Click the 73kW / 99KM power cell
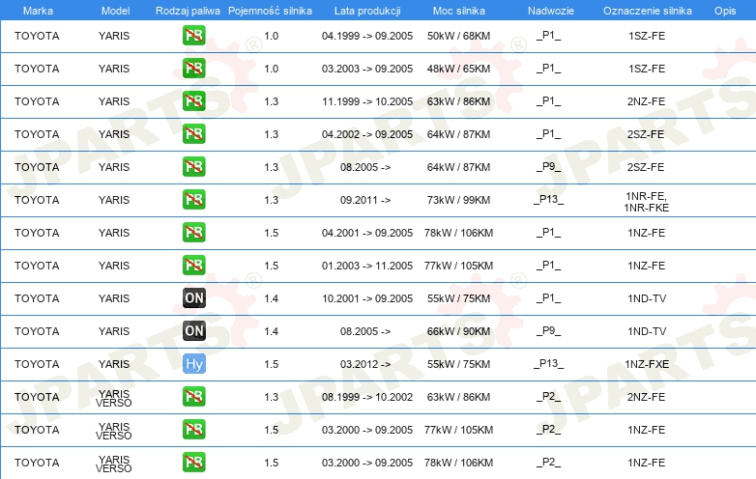This screenshot has height=479, width=756. (x=458, y=200)
